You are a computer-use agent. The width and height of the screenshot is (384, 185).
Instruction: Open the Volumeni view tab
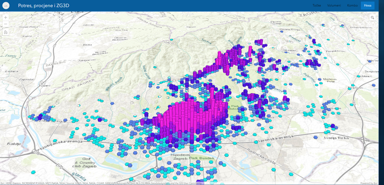click(334, 6)
